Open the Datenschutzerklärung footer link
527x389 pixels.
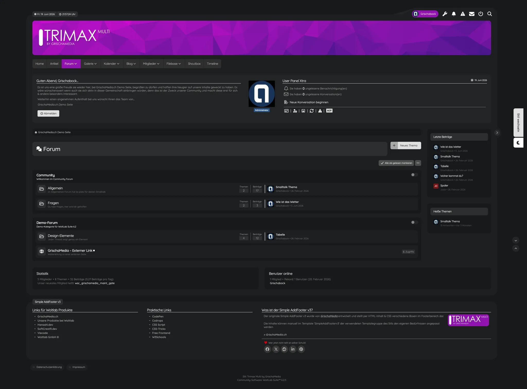coord(49,367)
